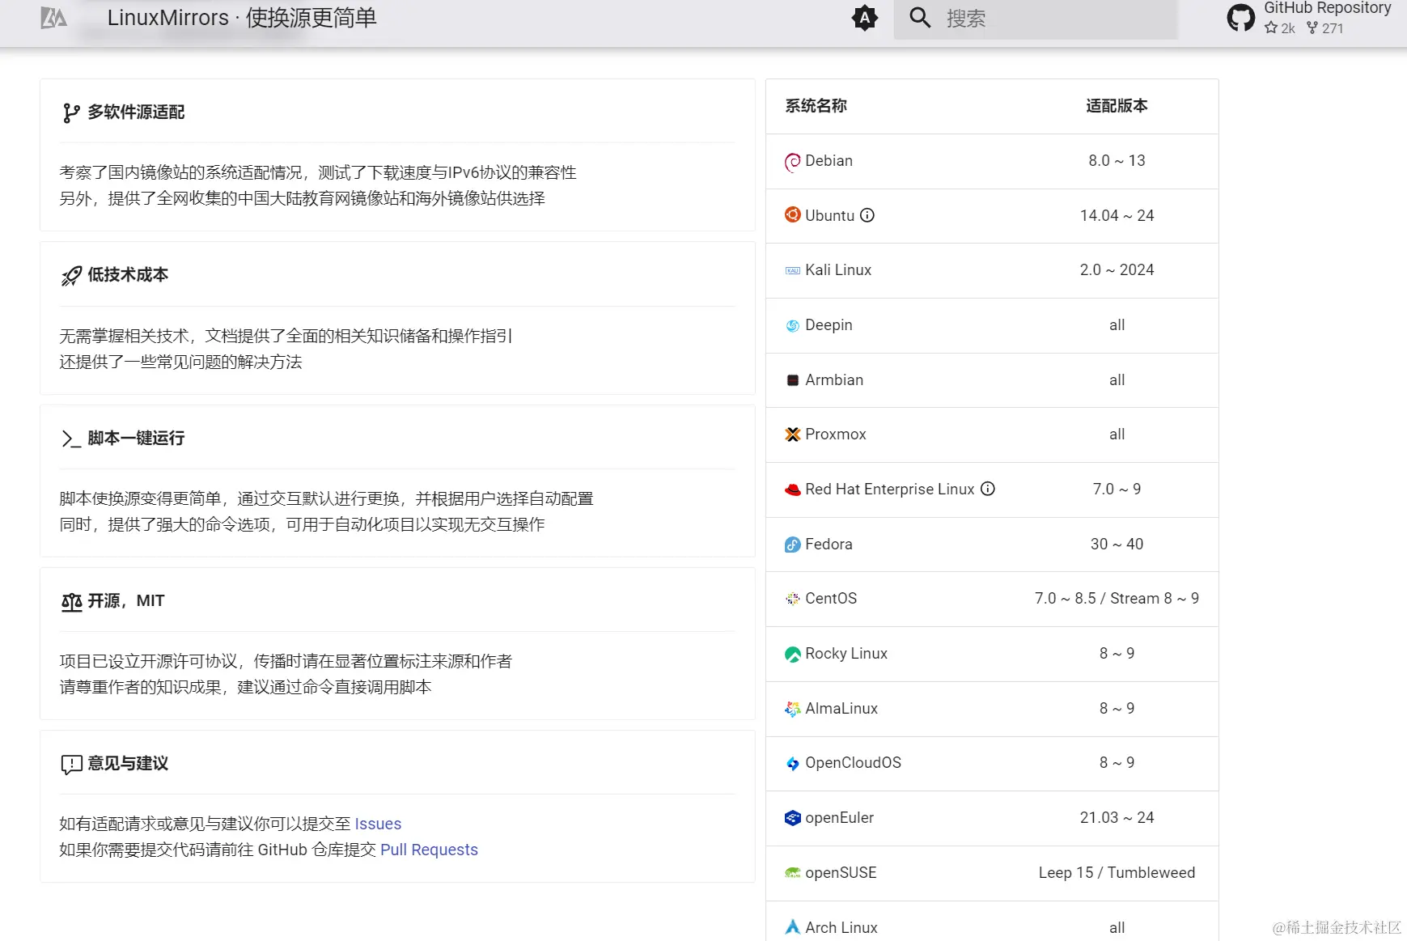Viewport: 1407px width, 941px height.
Task: Click the Deepin logo icon
Action: pos(793,325)
